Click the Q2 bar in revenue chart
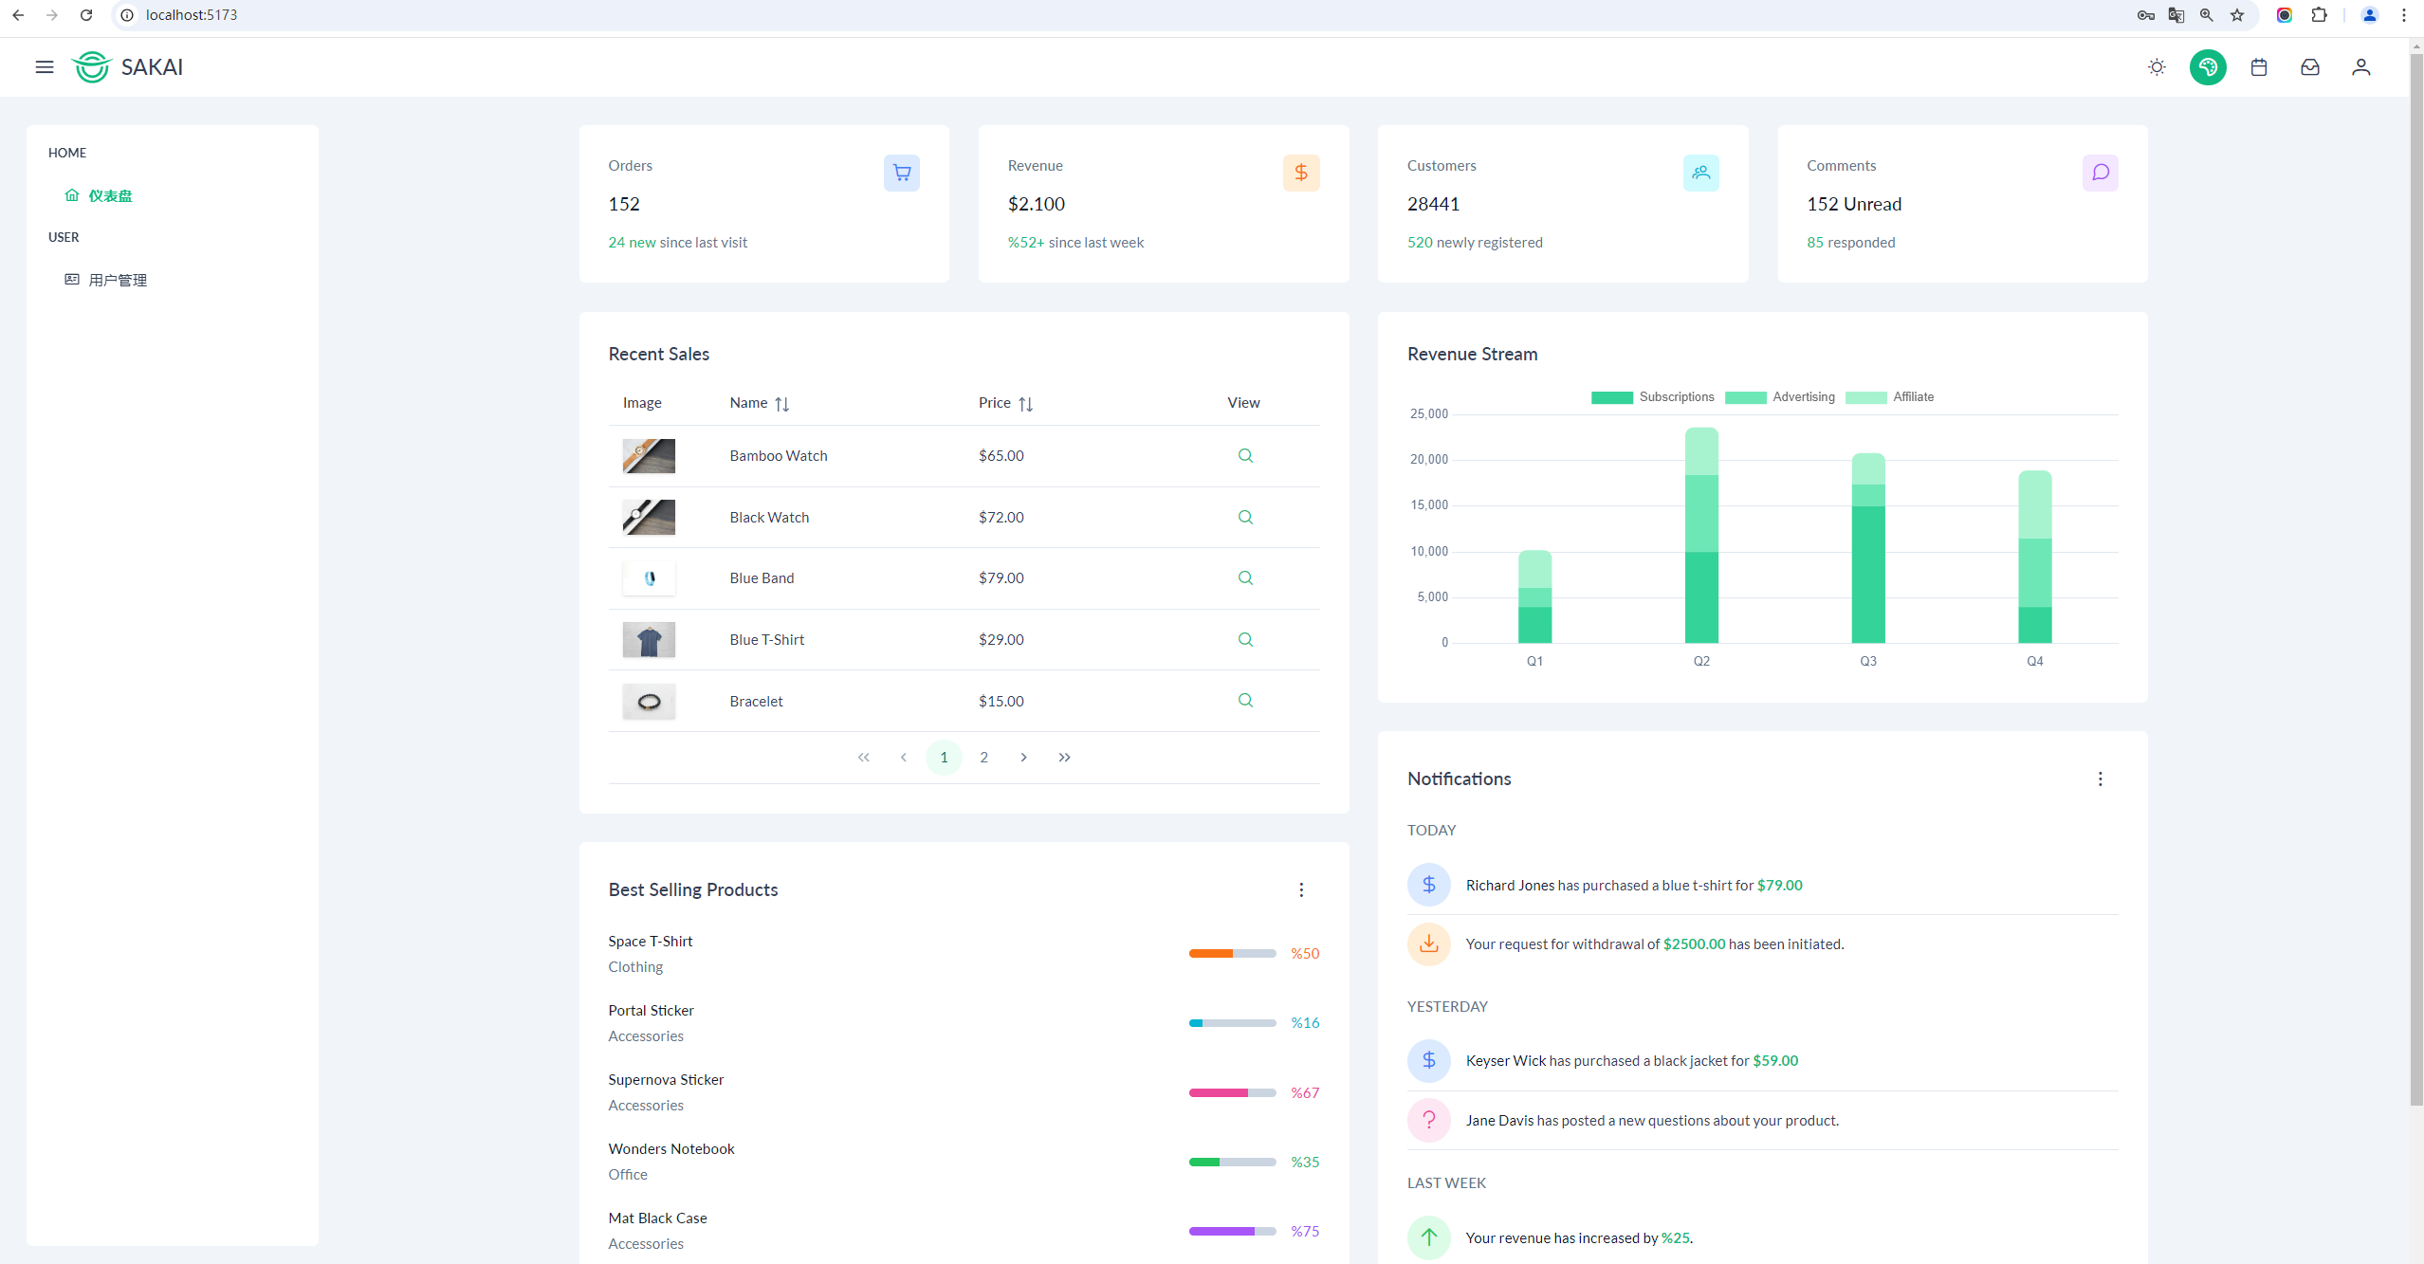 tap(1701, 535)
